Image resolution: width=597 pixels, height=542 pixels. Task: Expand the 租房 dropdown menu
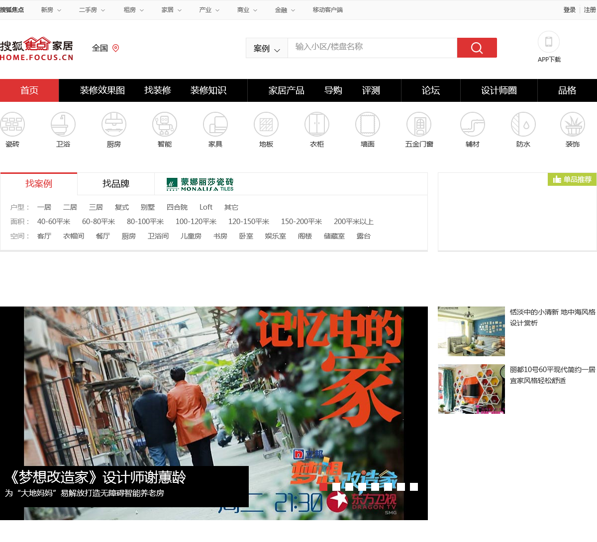click(x=134, y=10)
